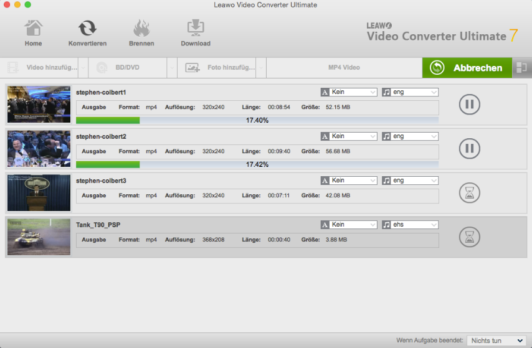Expand the Video hinzufügen dropdown arrow
The height and width of the screenshot is (348, 532).
point(83,67)
